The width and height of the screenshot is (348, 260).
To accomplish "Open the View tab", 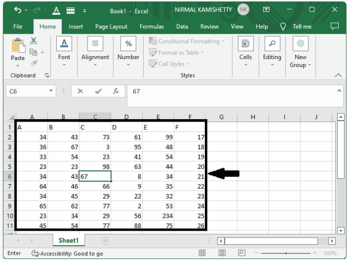I will [237, 27].
